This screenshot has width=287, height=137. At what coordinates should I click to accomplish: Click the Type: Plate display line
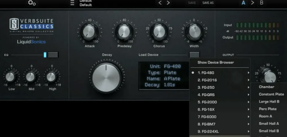[162, 72]
